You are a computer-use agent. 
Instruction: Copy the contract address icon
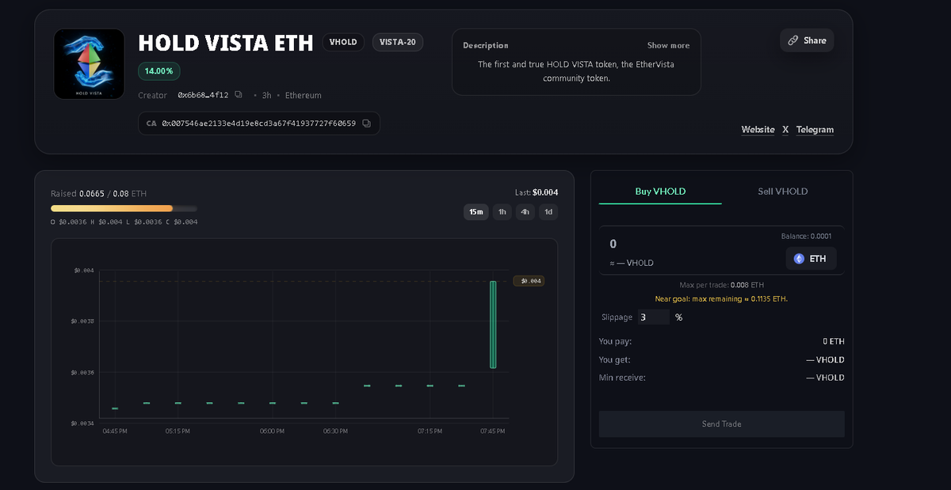366,123
